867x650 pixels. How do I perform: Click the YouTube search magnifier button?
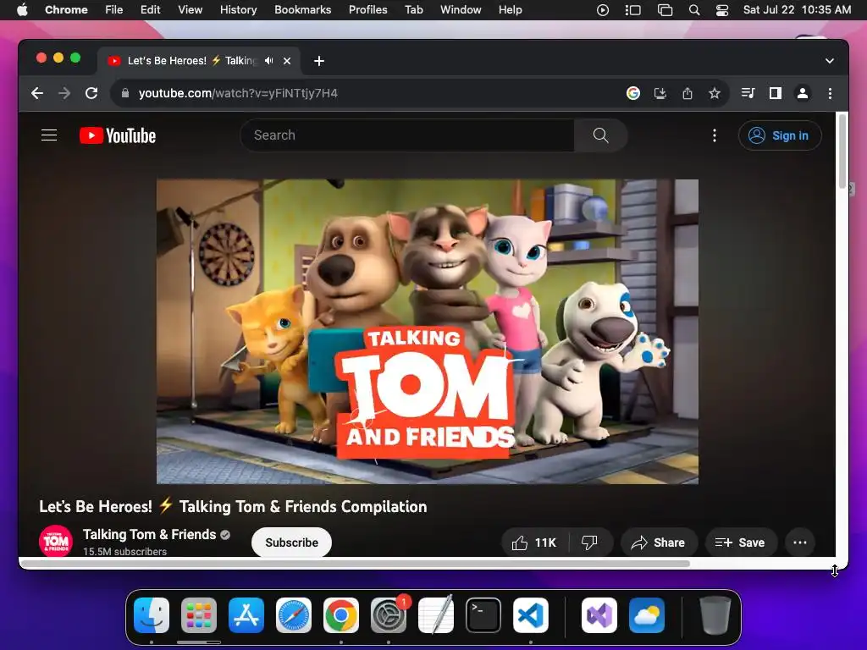pos(600,135)
